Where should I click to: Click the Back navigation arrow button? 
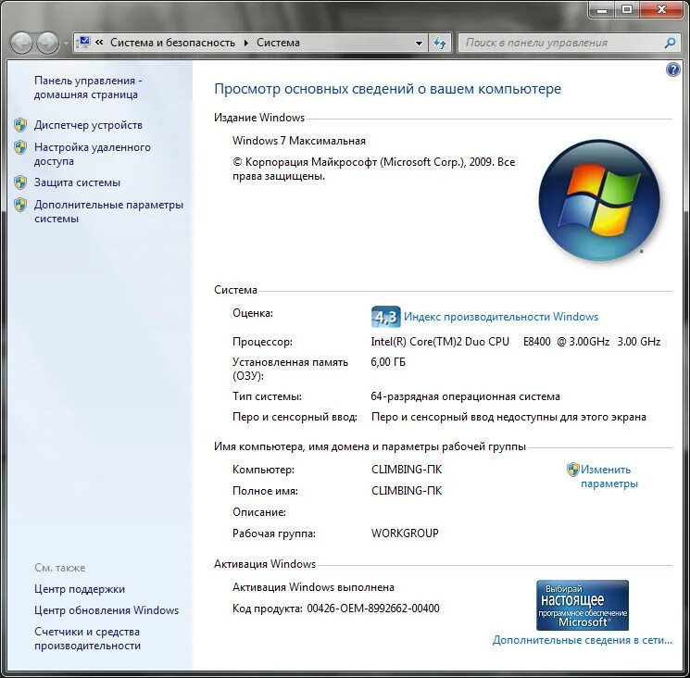(21, 43)
